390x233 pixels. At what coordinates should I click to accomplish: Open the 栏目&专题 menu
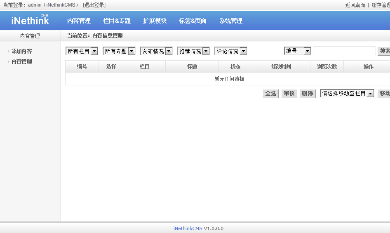(x=117, y=21)
